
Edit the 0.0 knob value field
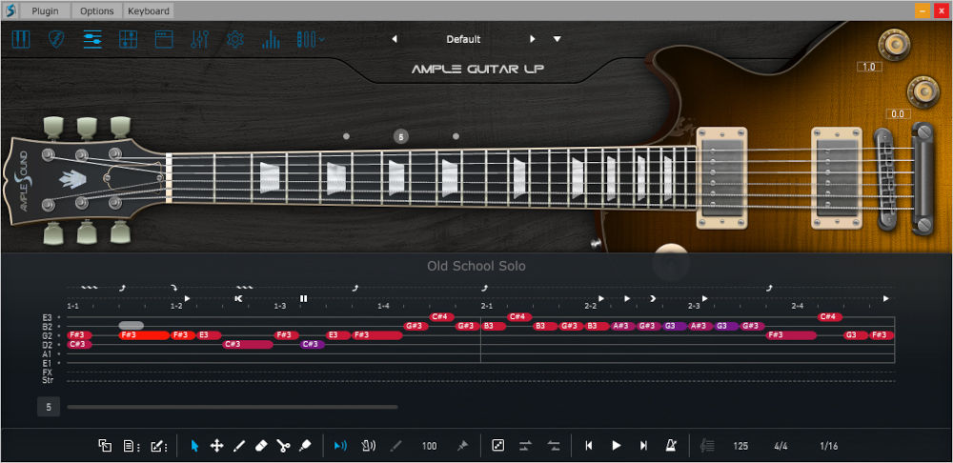point(898,113)
